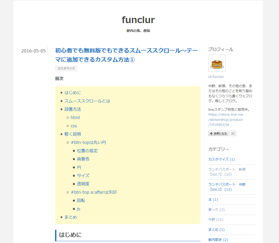Open the 中野 (11) category
Image resolution: width=279 pixels, height=243 pixels.
[x=215, y=219]
